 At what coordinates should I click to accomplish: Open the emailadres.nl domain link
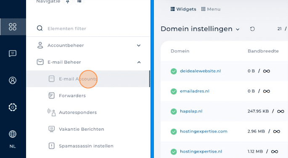click(195, 91)
